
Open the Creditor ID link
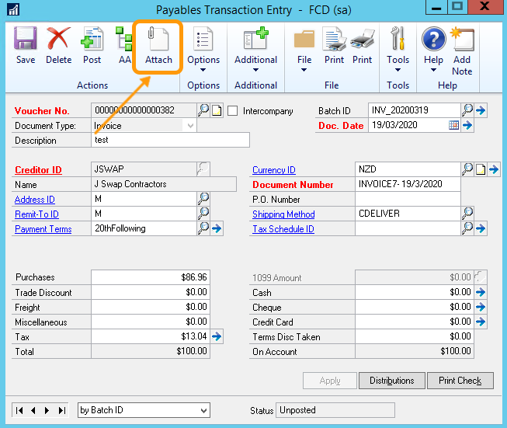click(x=38, y=170)
